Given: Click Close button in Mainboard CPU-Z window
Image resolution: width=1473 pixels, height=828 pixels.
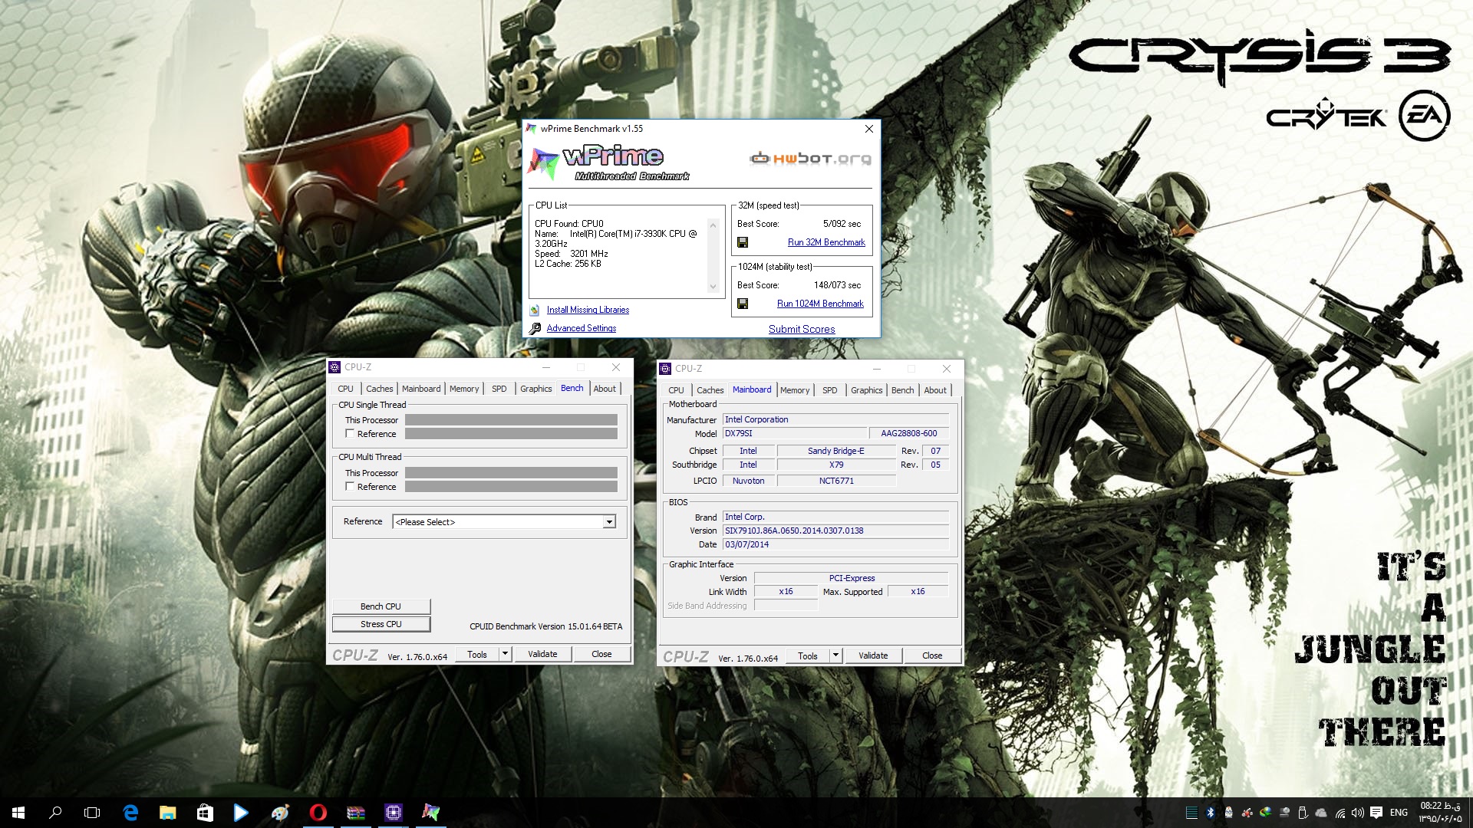Looking at the screenshot, I should click(x=932, y=655).
